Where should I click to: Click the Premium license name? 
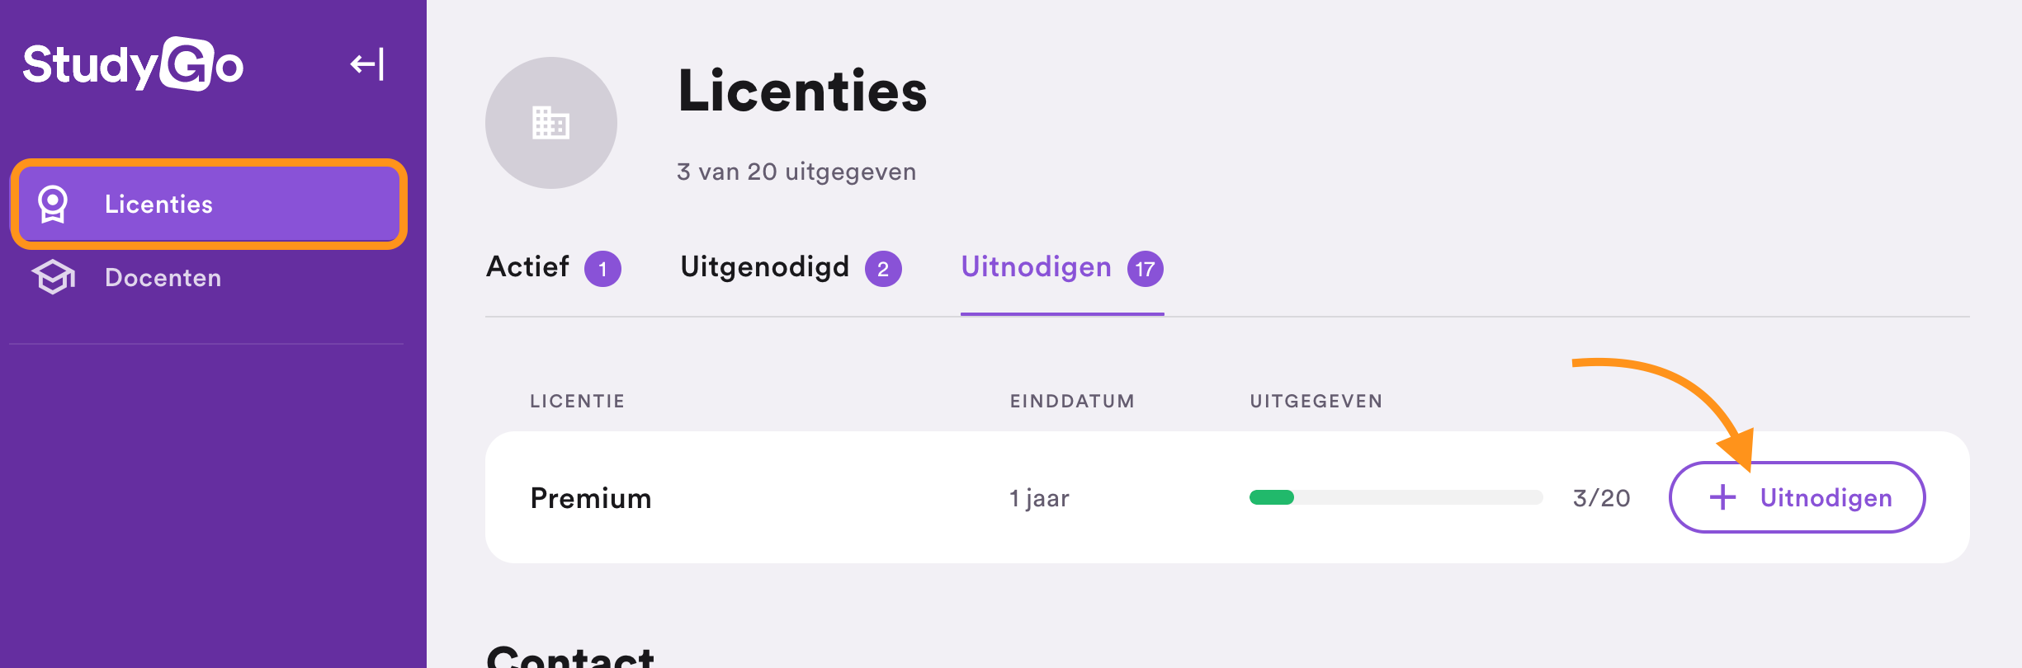591,498
